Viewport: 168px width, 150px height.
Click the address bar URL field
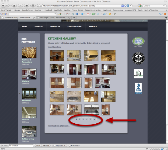pyautogui.click(x=81, y=6)
